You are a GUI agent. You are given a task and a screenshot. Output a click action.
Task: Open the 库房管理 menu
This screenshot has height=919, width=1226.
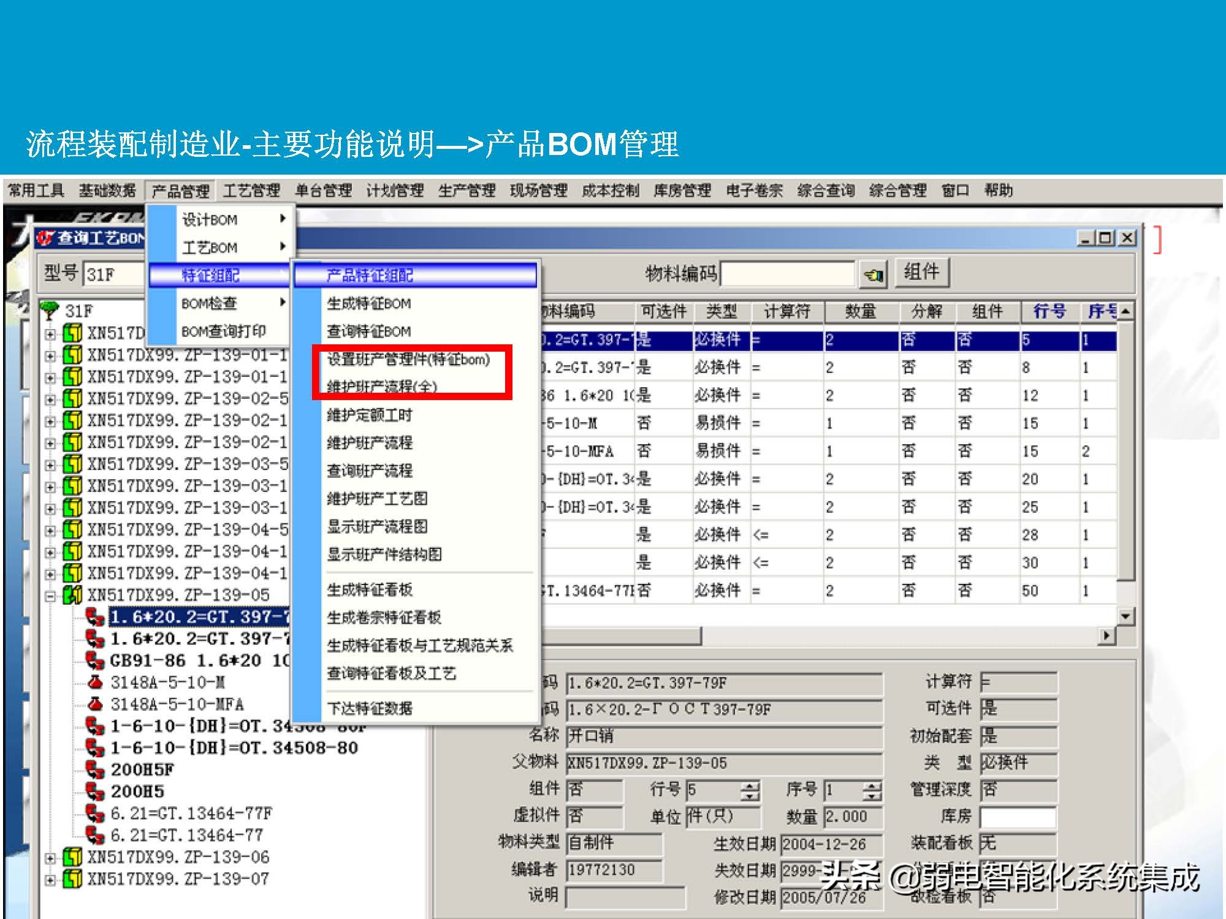pos(682,191)
